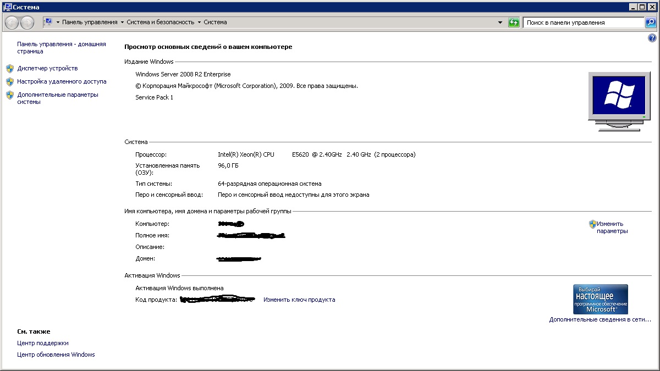Click the Изменить ключ продукта link
660x371 pixels.
[299, 300]
